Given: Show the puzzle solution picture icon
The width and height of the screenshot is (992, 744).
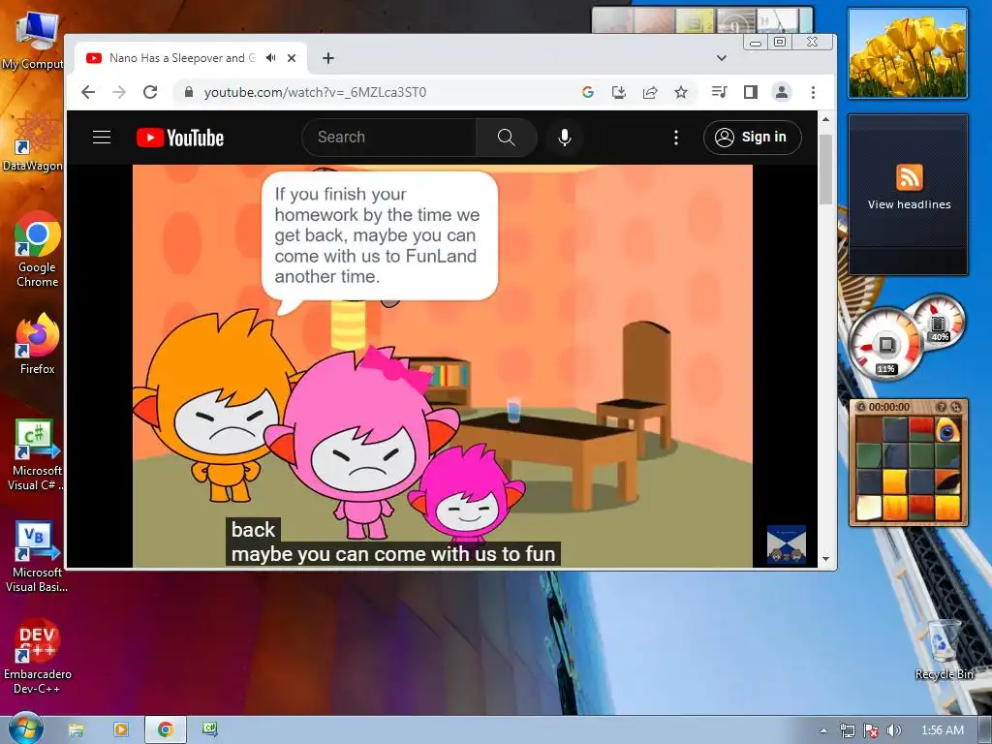Looking at the screenshot, I should [942, 407].
